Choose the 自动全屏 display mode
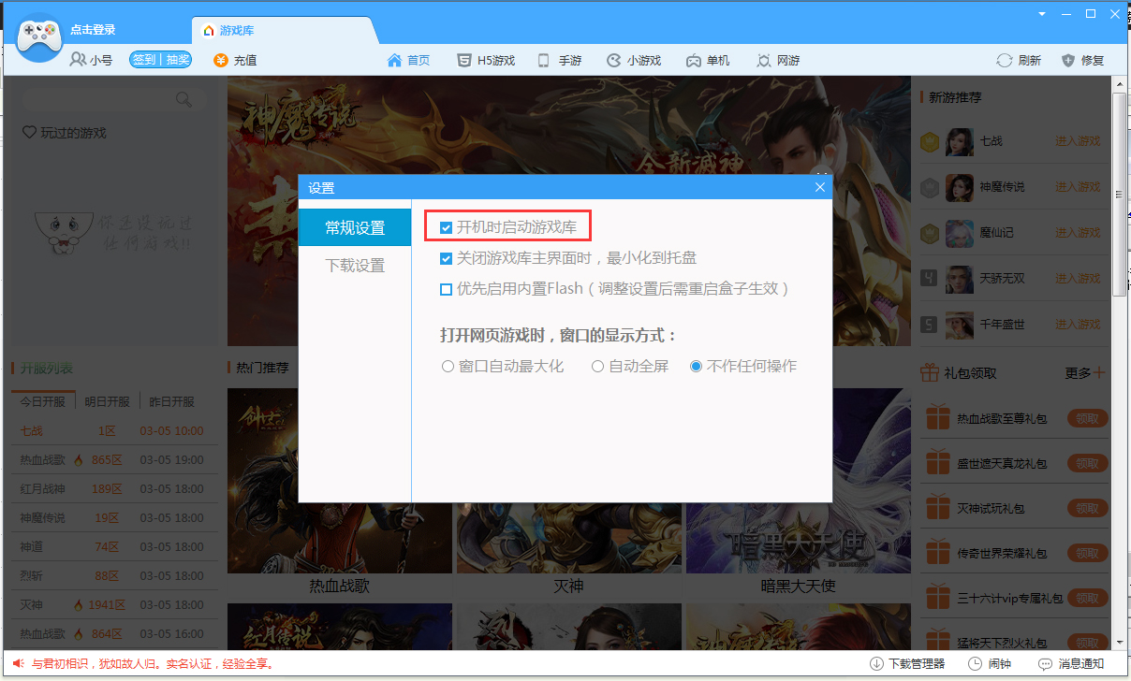This screenshot has height=681, width=1131. click(x=597, y=367)
